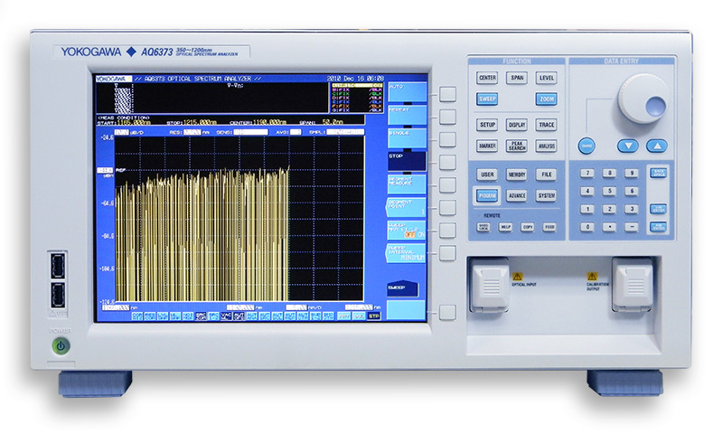Image resolution: width=723 pixels, height=434 pixels.
Task: Click the round COARSE key
Action: click(x=587, y=146)
